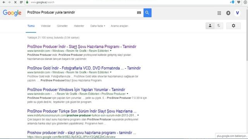
Task: Go forward with the browser forward arrow
Action: click(9, 2)
